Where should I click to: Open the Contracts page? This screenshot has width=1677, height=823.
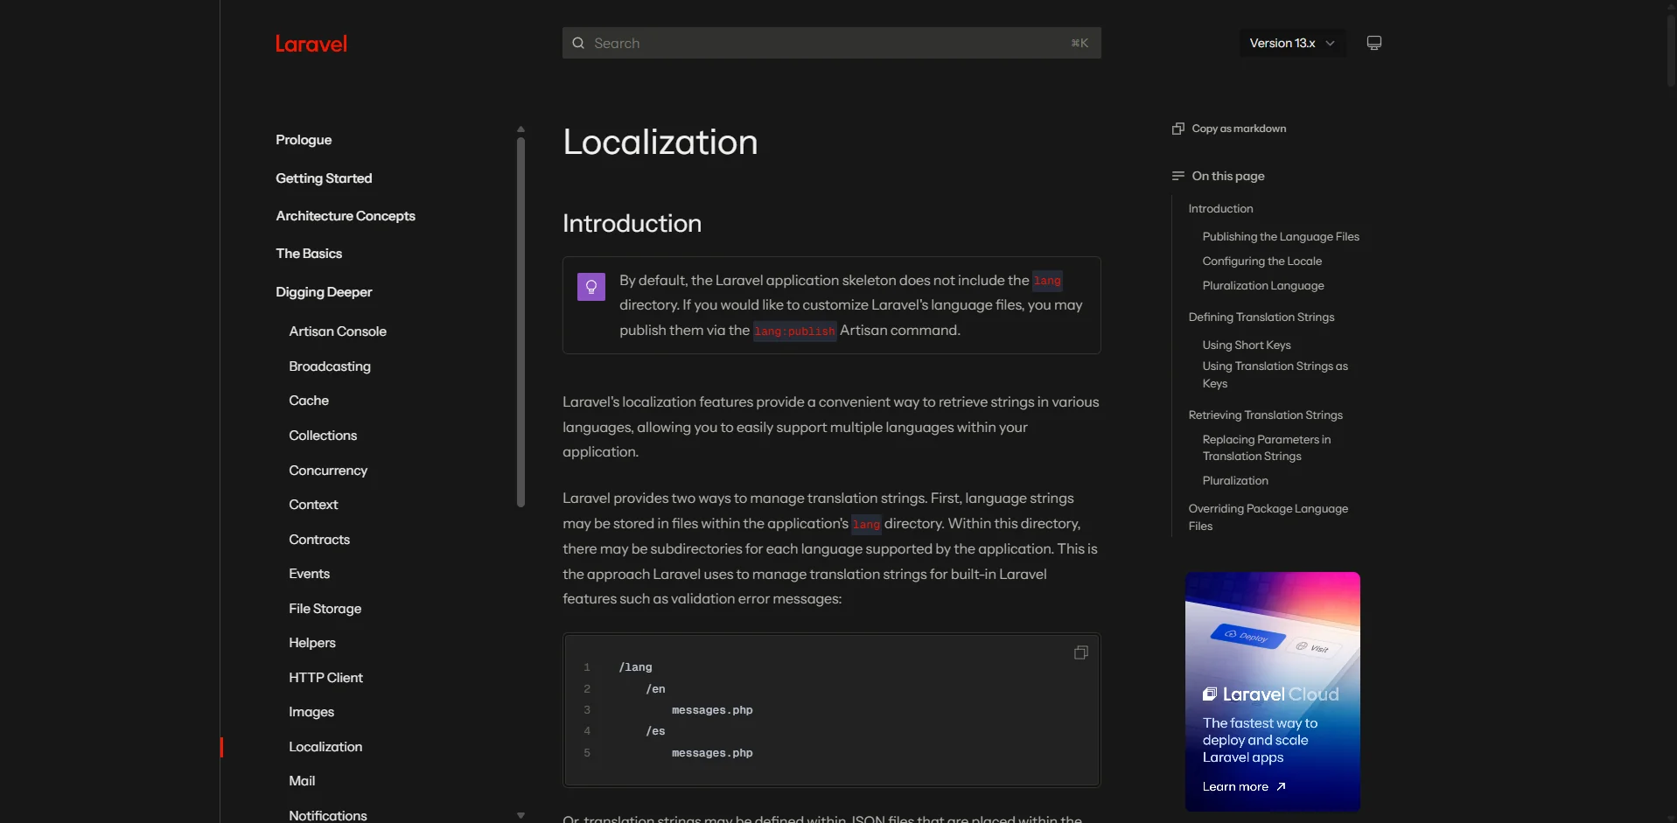pos(319,540)
